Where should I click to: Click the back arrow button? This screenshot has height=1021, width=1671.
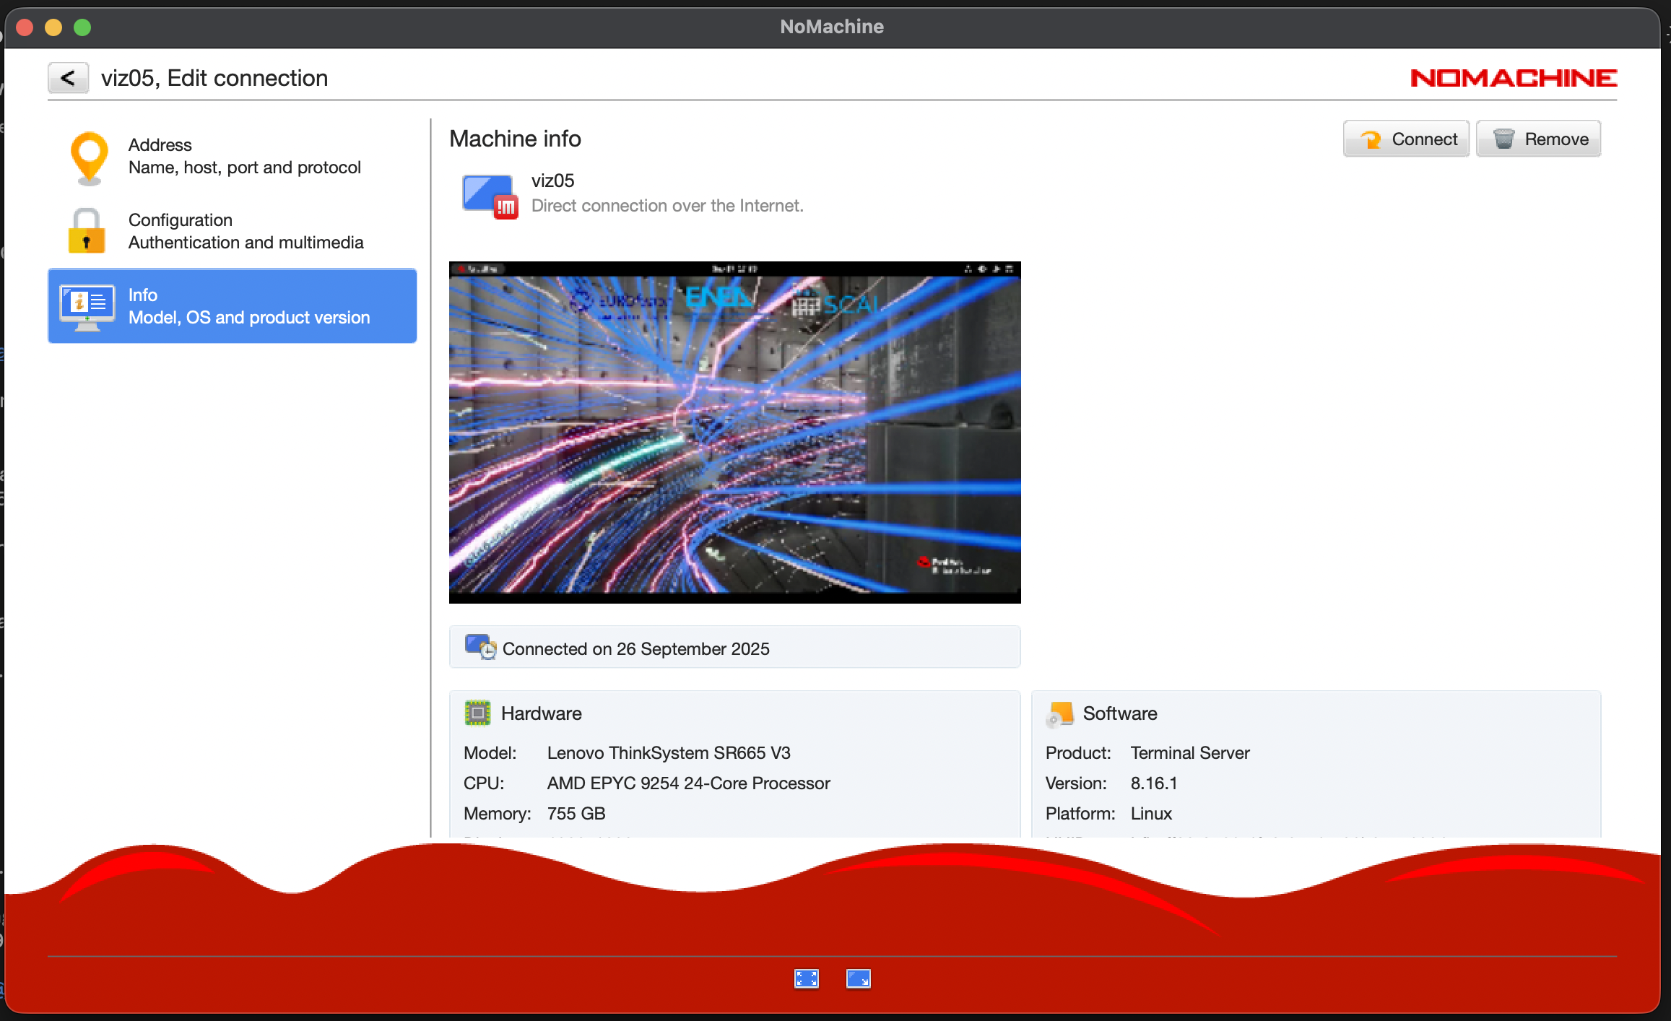pos(68,78)
